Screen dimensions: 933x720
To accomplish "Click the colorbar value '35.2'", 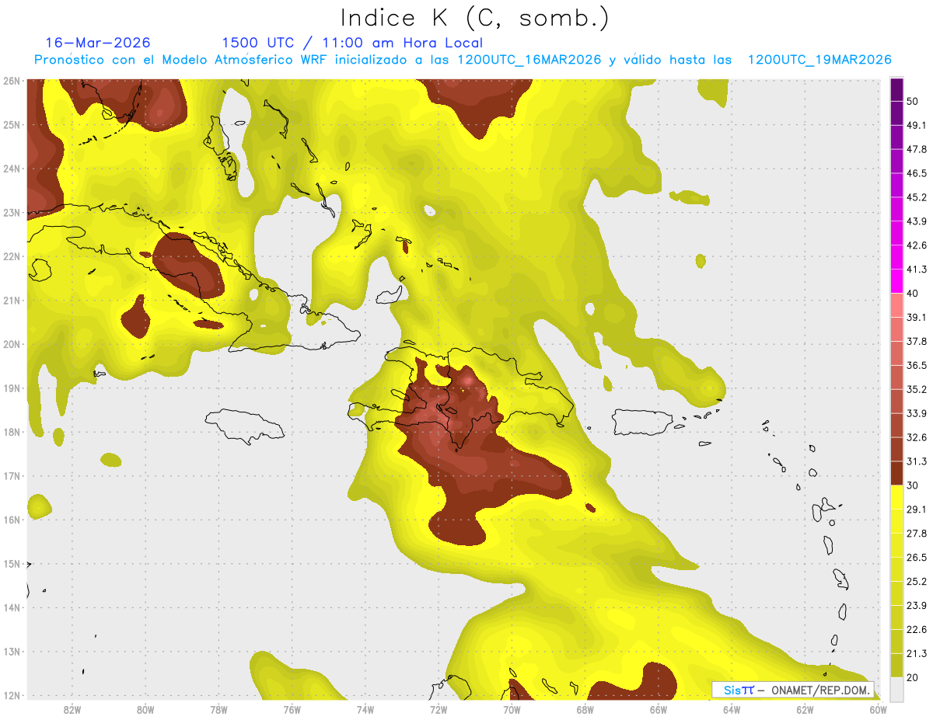I will pos(917,389).
